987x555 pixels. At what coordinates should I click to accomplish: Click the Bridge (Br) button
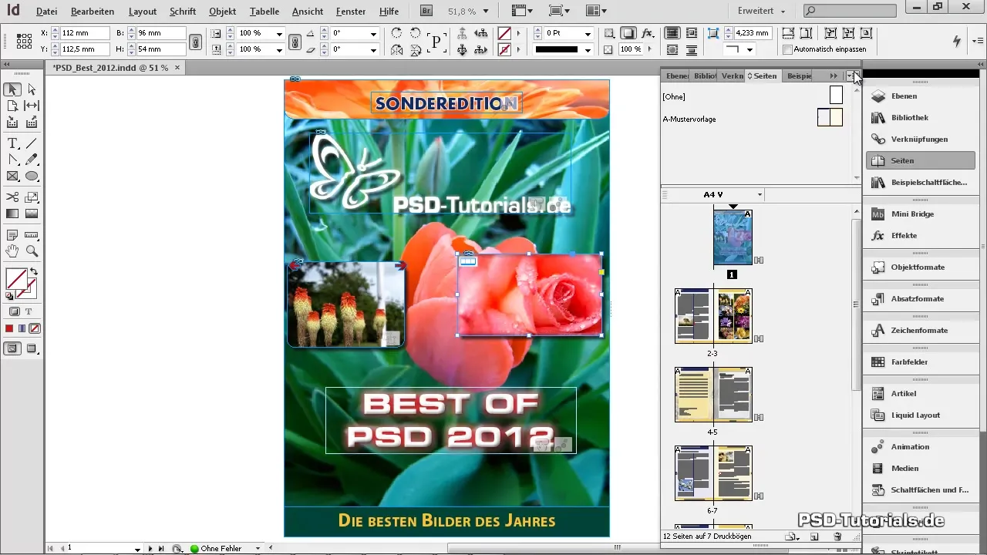tap(426, 12)
